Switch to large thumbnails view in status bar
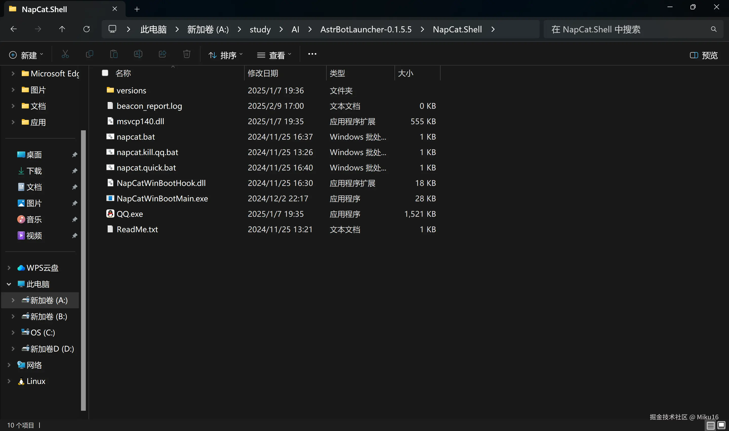This screenshot has height=431, width=729. [x=721, y=425]
